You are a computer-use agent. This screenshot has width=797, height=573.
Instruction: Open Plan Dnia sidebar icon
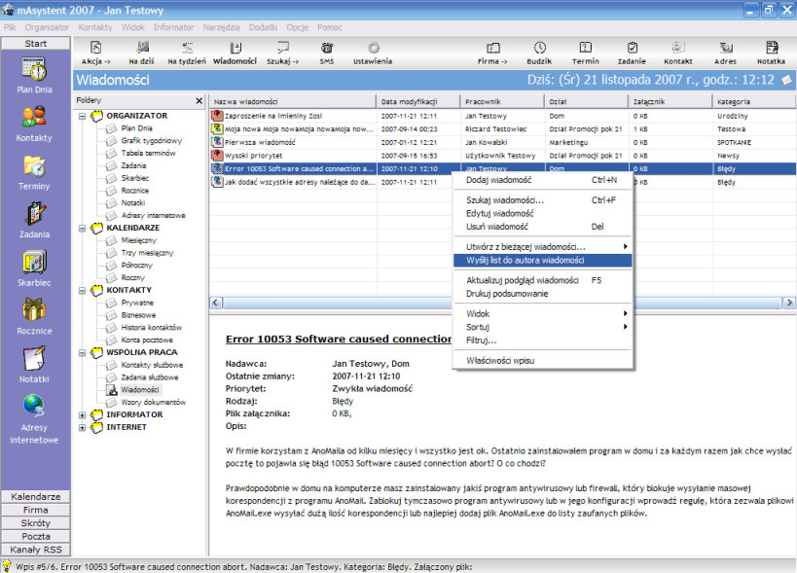34,69
